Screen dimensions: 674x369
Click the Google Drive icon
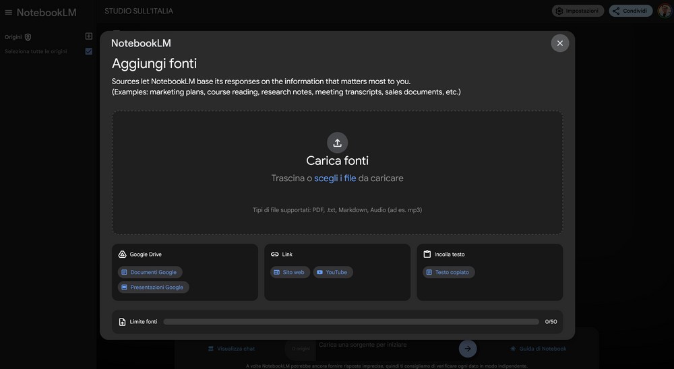[123, 255]
